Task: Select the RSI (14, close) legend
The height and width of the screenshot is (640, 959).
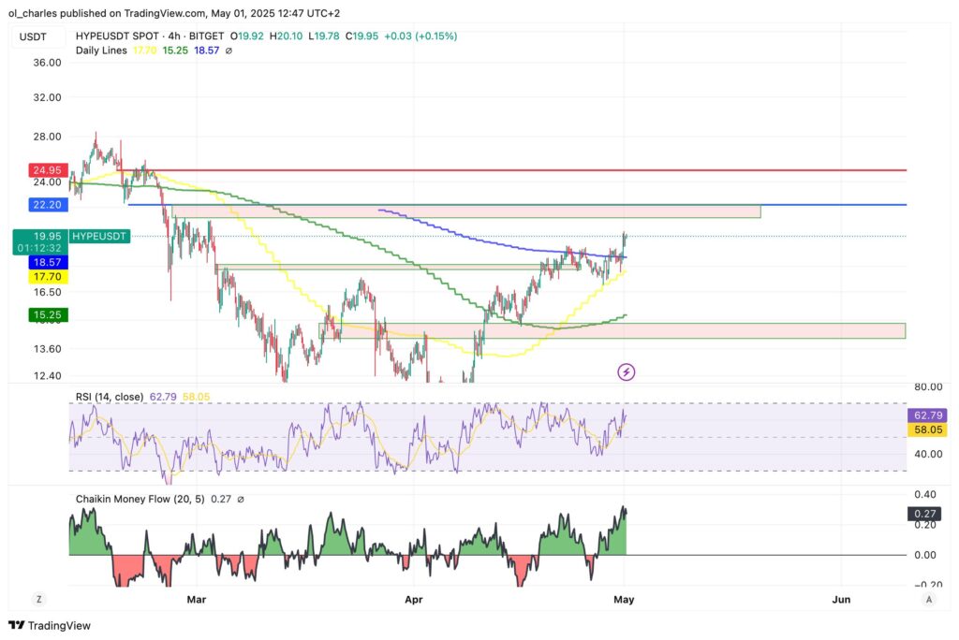Action: [109, 397]
